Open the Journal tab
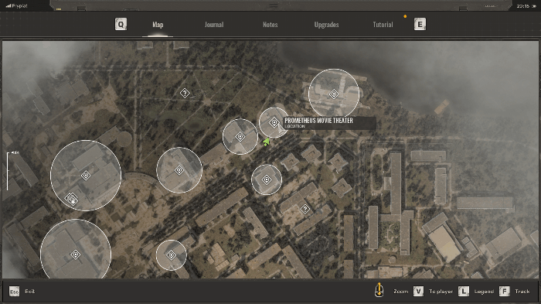Screen dimensions: 541x304 click(214, 25)
